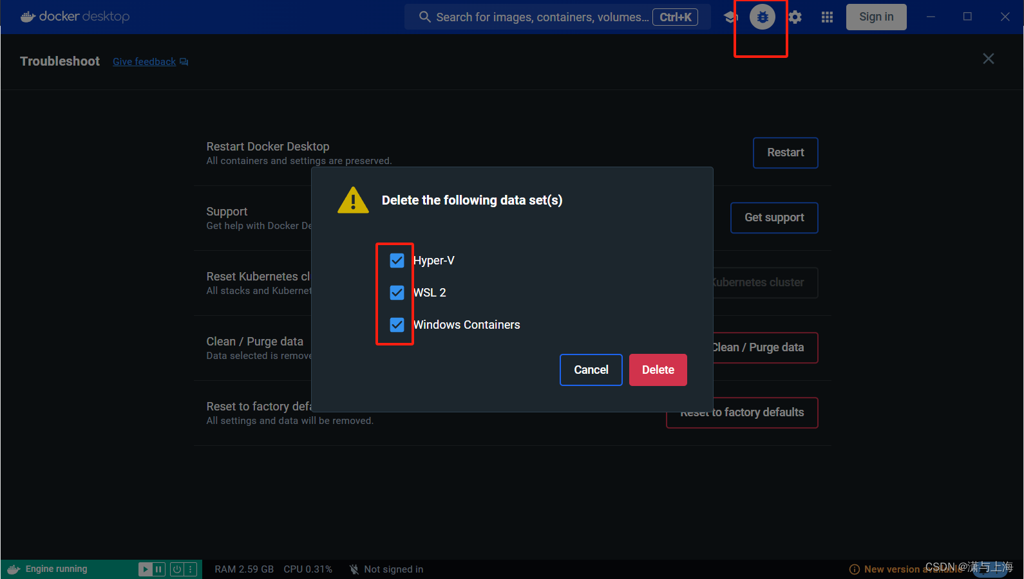The image size is (1024, 579).
Task: Maximize the Docker Desktop window
Action: tap(967, 17)
